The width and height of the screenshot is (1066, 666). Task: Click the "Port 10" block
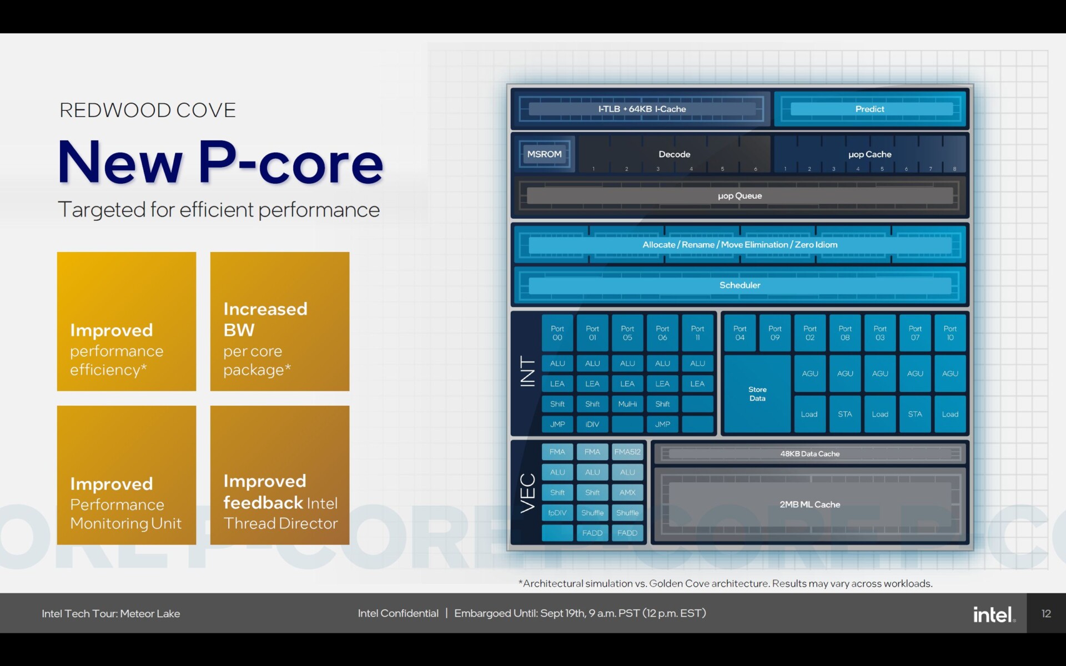(950, 333)
